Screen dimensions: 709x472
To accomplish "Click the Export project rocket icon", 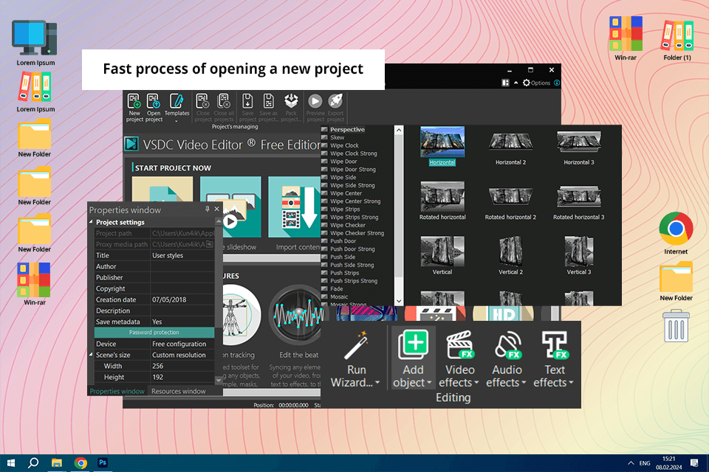I will tap(335, 101).
